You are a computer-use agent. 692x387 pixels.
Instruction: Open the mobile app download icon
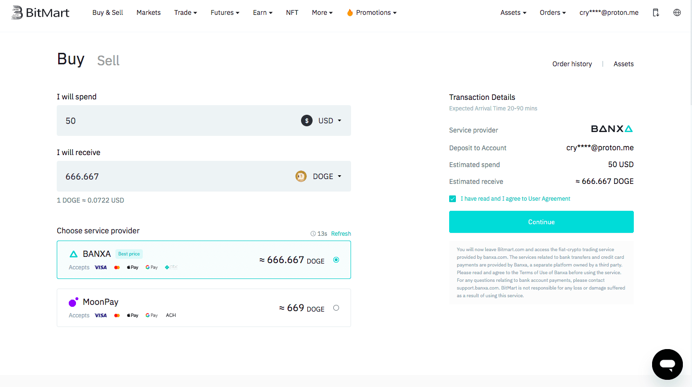point(655,12)
